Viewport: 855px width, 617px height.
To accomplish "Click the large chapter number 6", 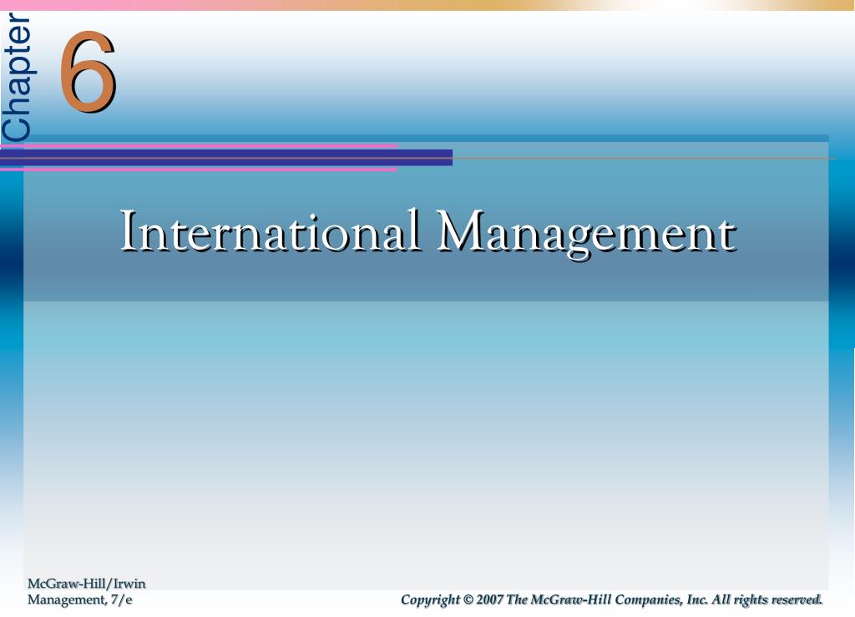I will coord(88,72).
